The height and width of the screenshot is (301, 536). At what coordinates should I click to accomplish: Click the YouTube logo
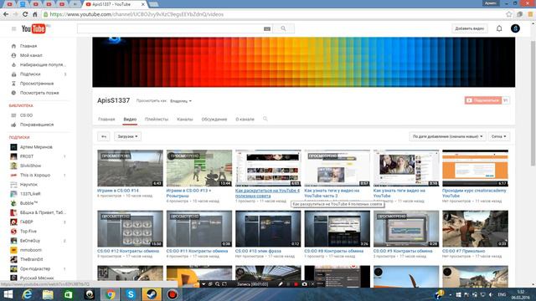coord(33,28)
